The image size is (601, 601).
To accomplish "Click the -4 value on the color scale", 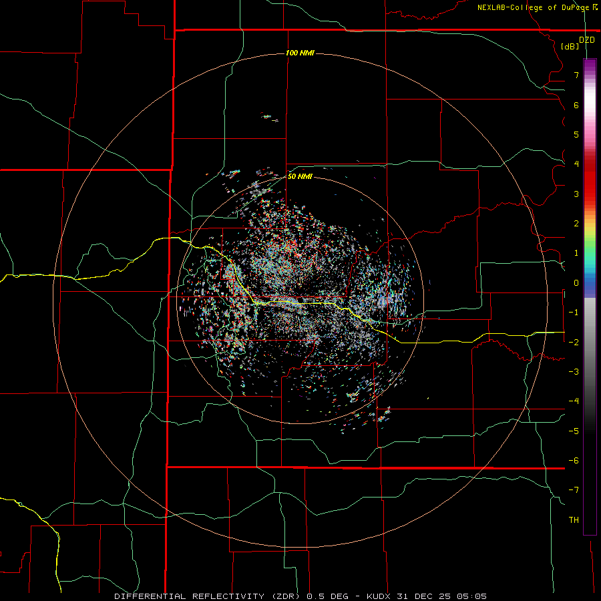I will [574, 401].
